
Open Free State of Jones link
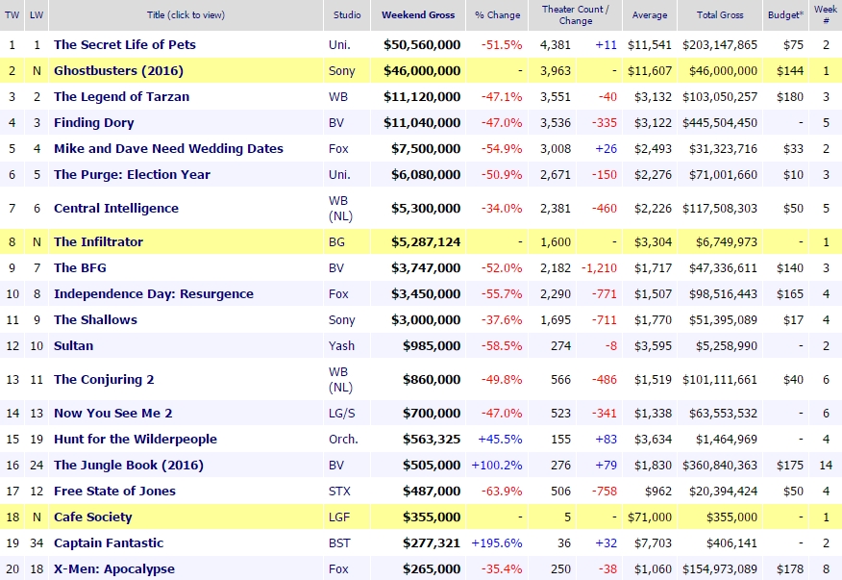[115, 491]
